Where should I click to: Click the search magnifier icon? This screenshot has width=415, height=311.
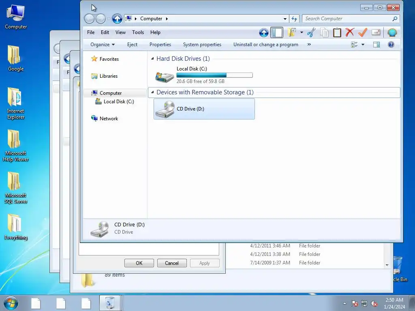(x=395, y=19)
